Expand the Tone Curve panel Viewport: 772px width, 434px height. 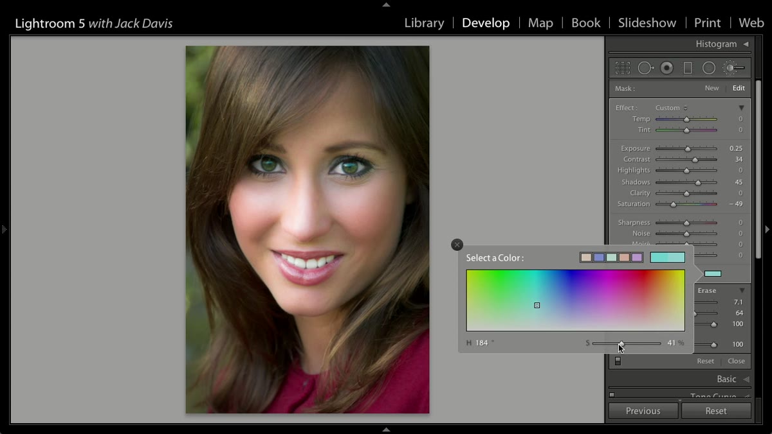click(713, 397)
